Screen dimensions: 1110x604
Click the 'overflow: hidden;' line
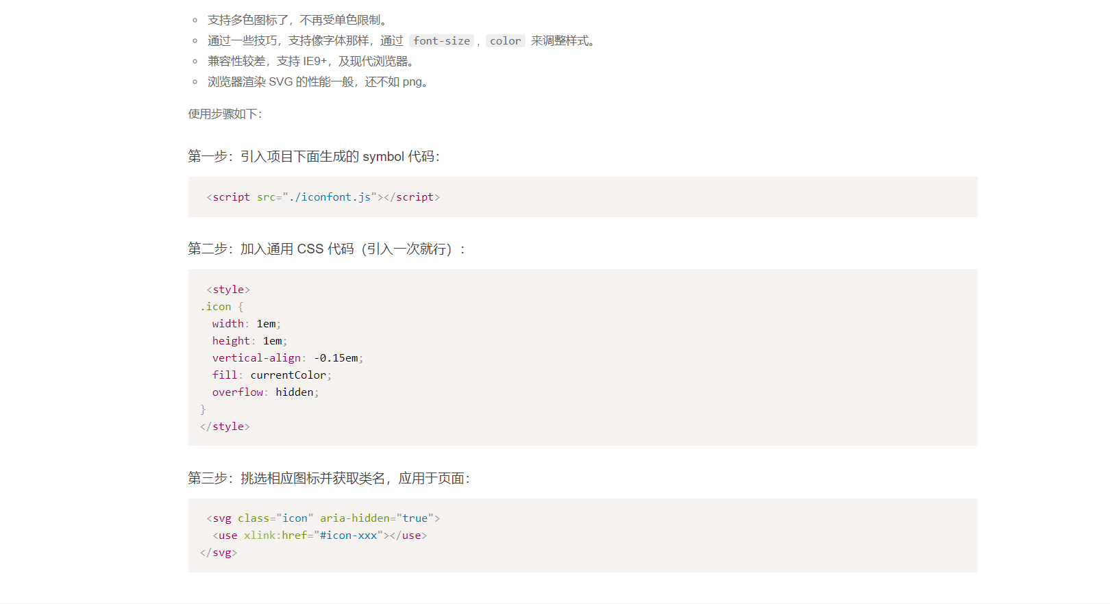coord(266,392)
